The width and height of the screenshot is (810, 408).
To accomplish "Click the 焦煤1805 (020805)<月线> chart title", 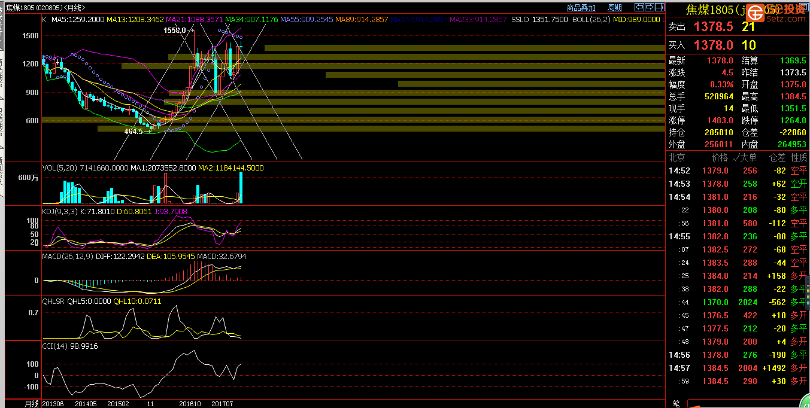I will [45, 8].
